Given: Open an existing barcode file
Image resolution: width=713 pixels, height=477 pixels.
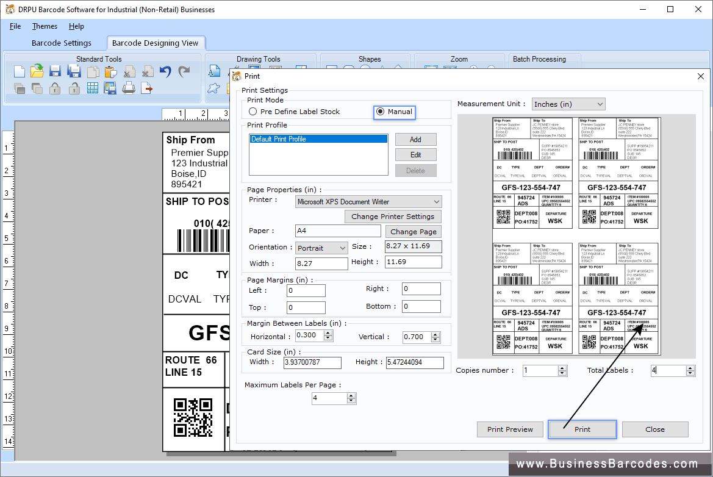Looking at the screenshot, I should click(x=37, y=71).
